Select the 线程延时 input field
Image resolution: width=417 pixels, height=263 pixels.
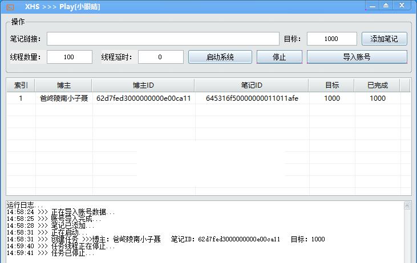pos(160,57)
